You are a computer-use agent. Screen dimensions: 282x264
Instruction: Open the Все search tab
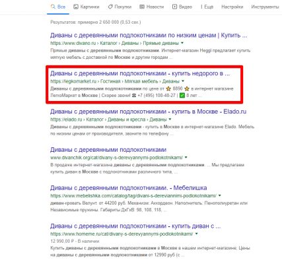(x=58, y=7)
